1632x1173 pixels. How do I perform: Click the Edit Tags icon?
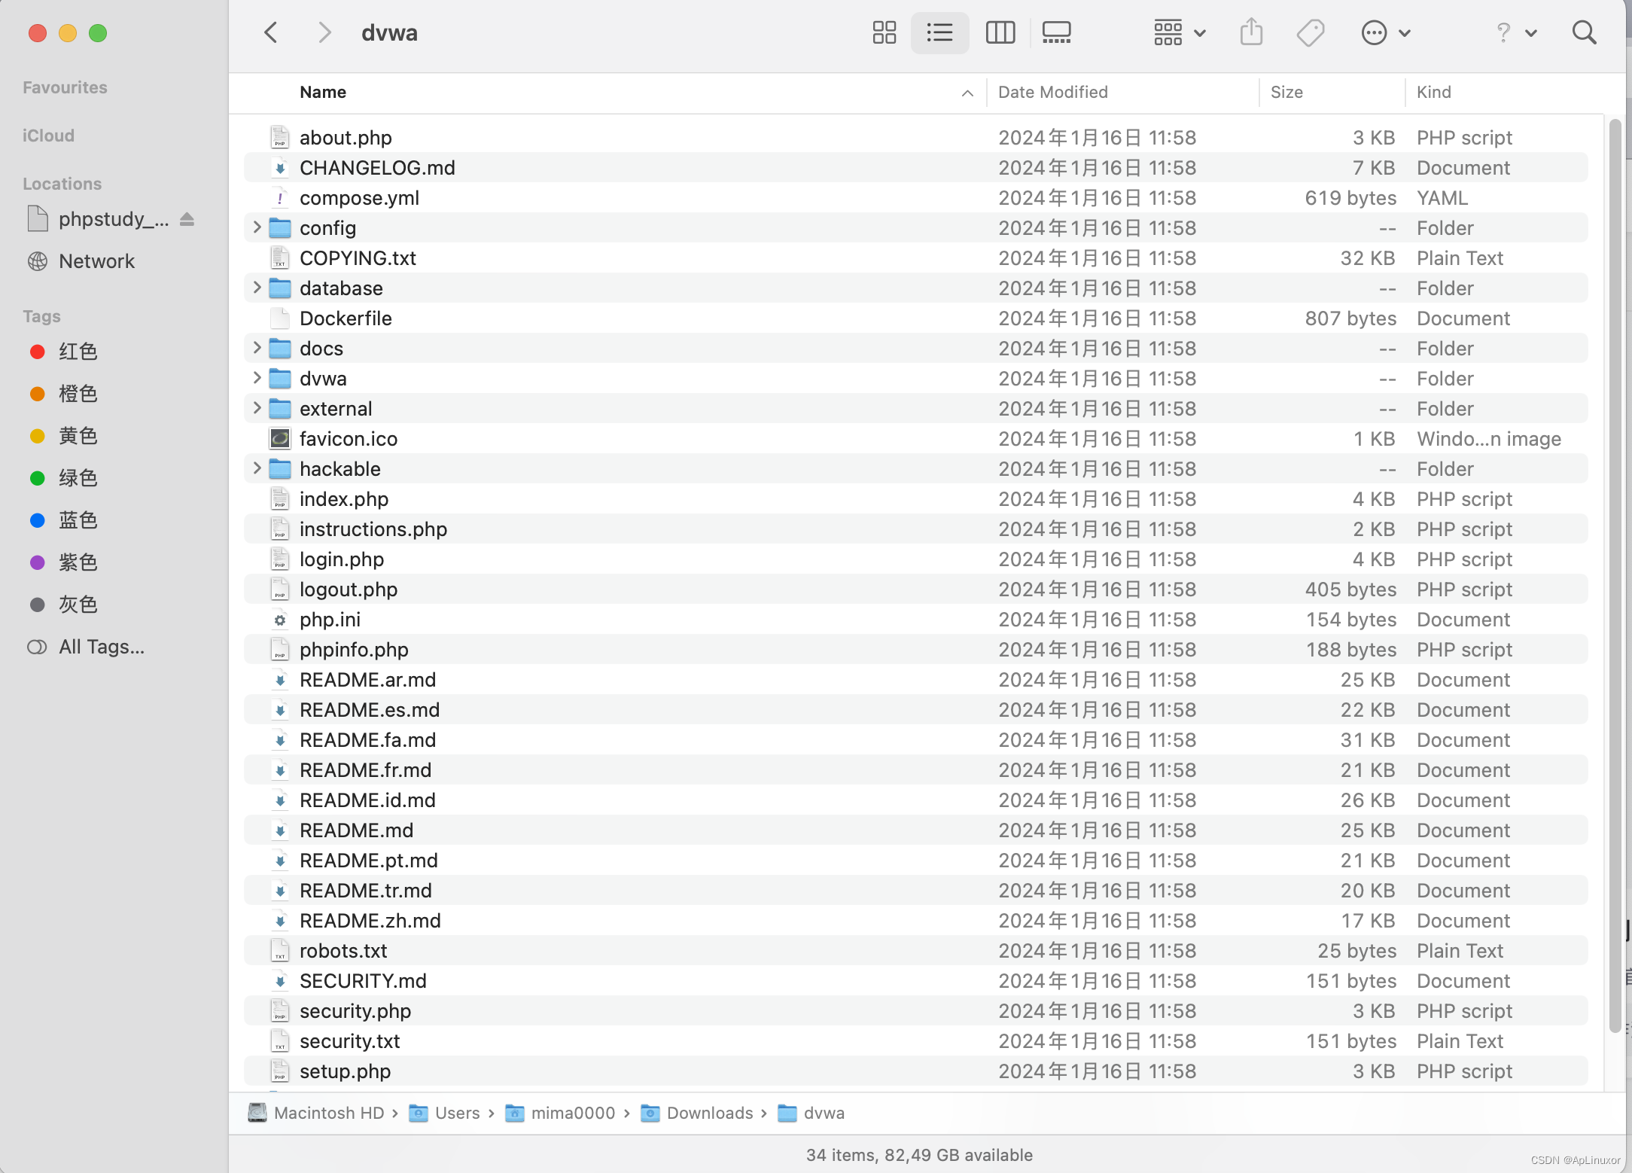tap(1310, 32)
